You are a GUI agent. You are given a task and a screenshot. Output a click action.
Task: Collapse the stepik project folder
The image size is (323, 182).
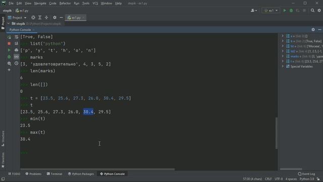[x=9, y=24]
